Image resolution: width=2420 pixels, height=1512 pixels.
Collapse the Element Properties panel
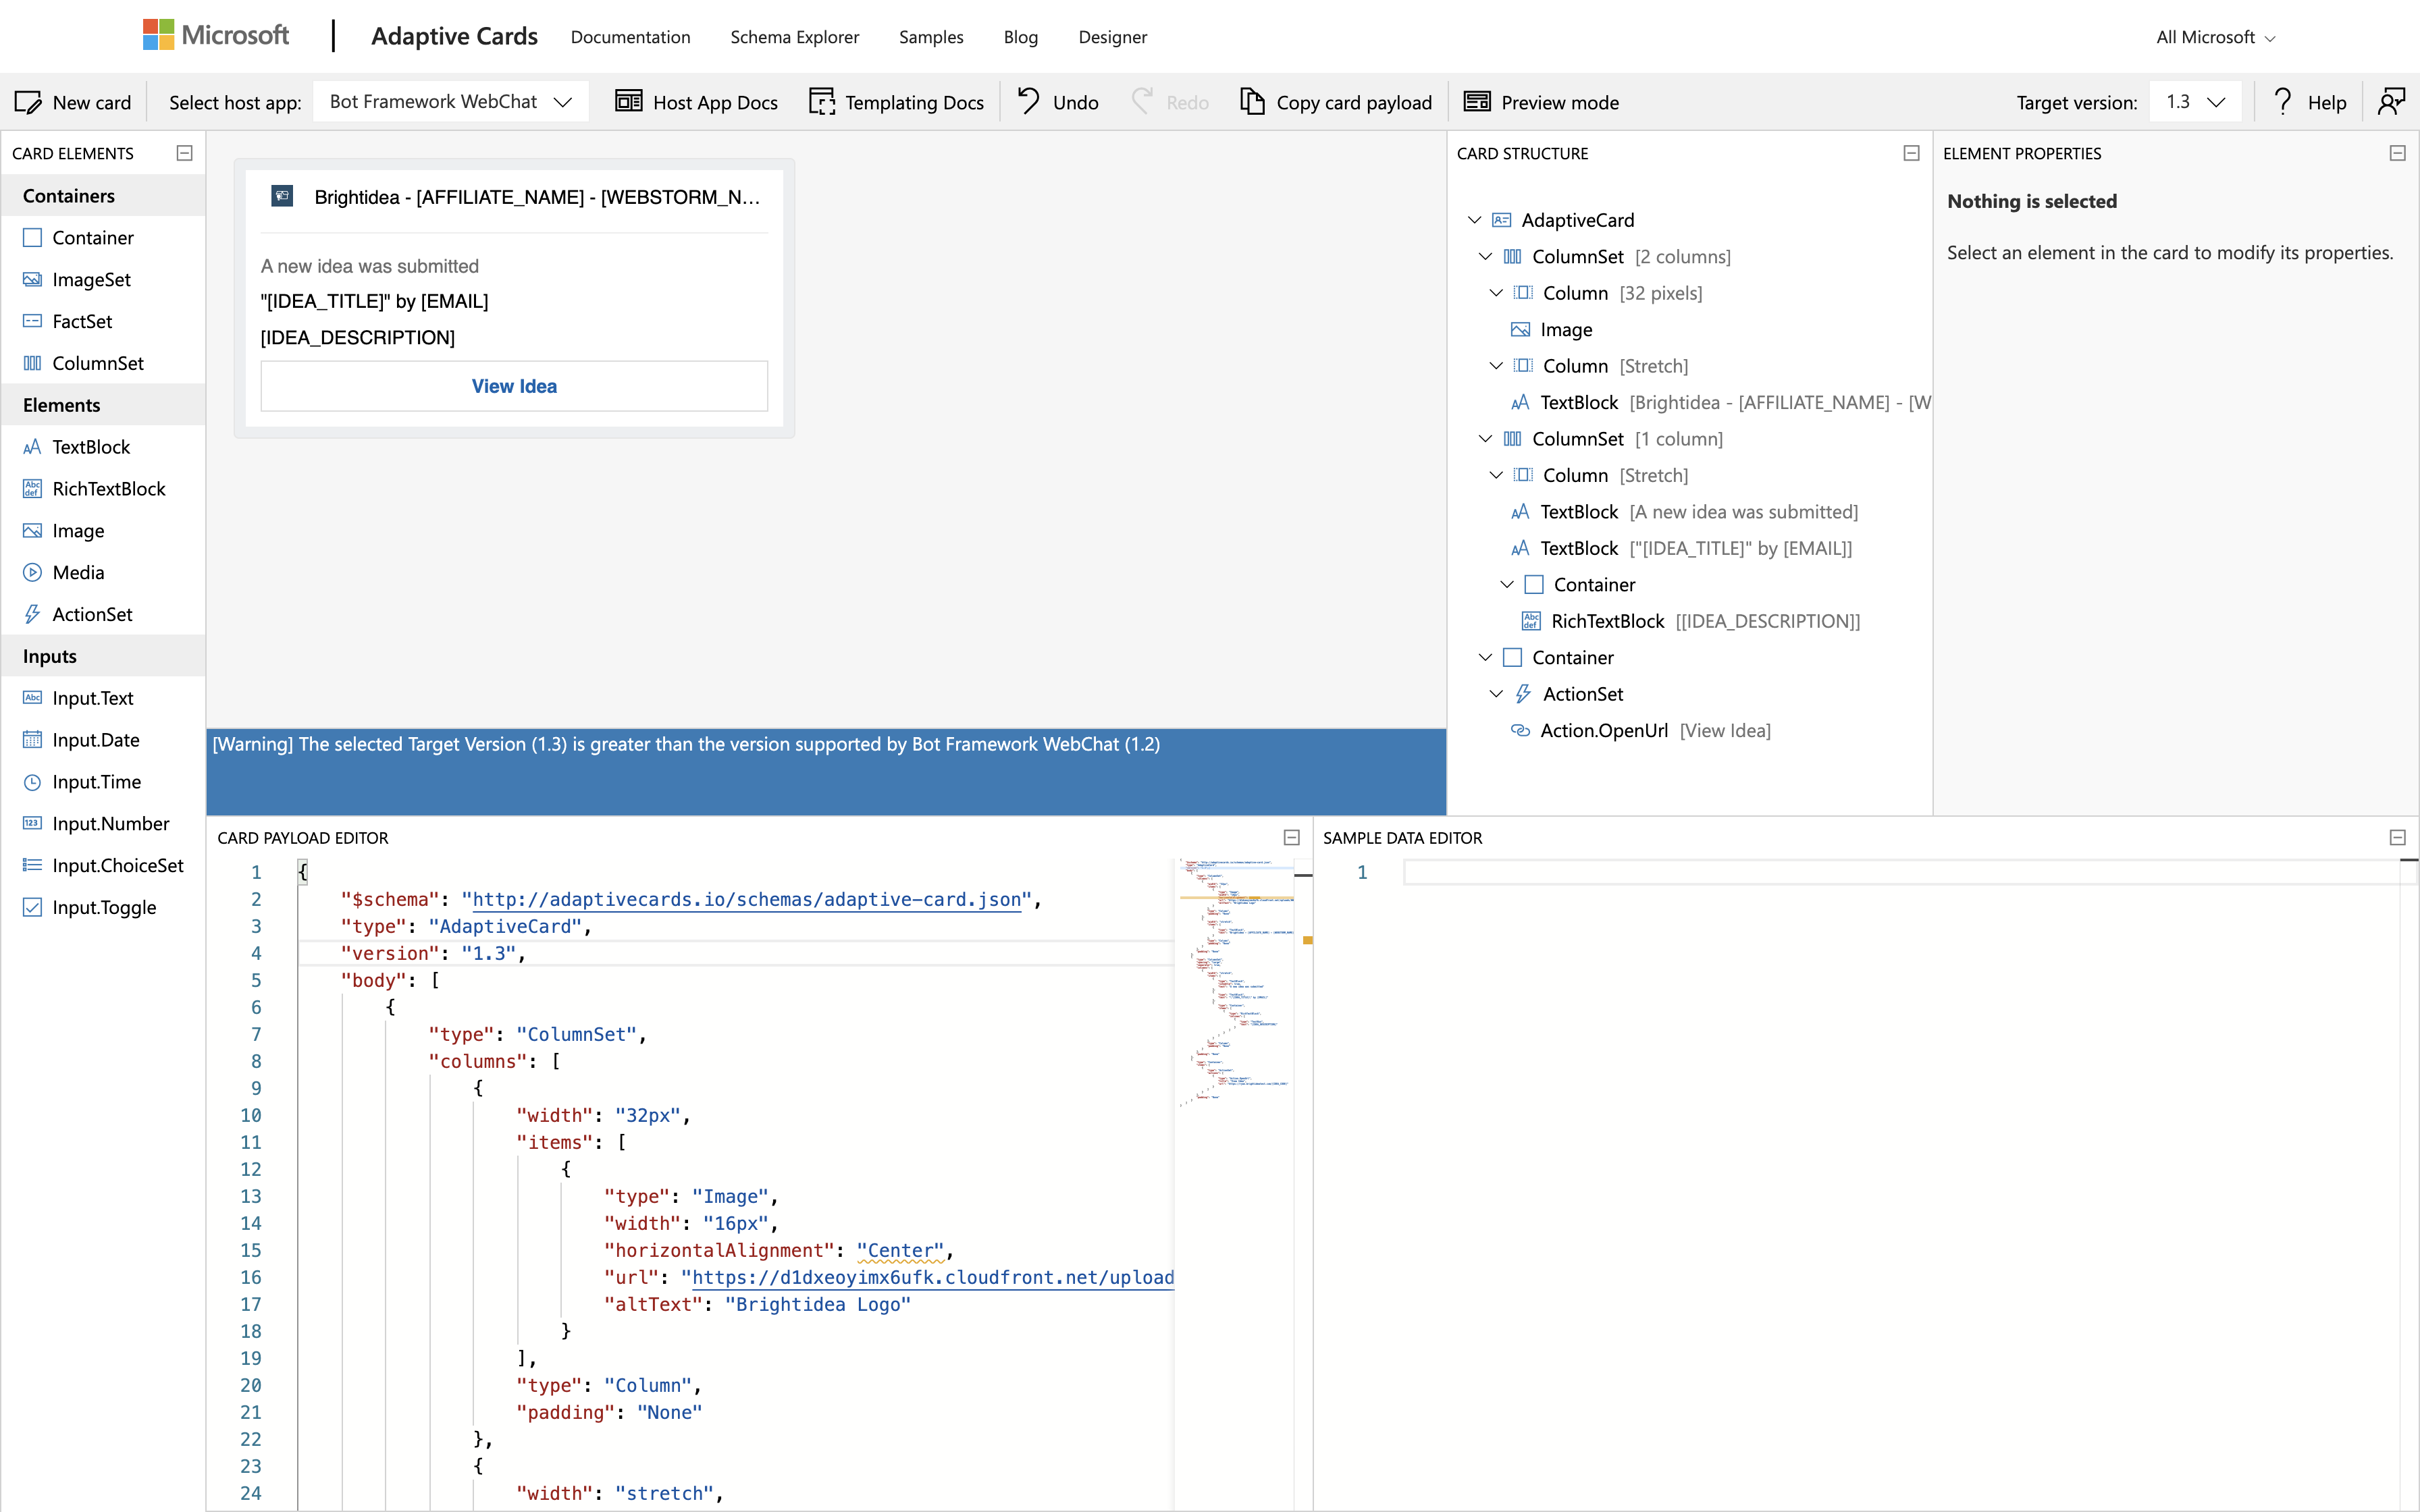(2397, 153)
